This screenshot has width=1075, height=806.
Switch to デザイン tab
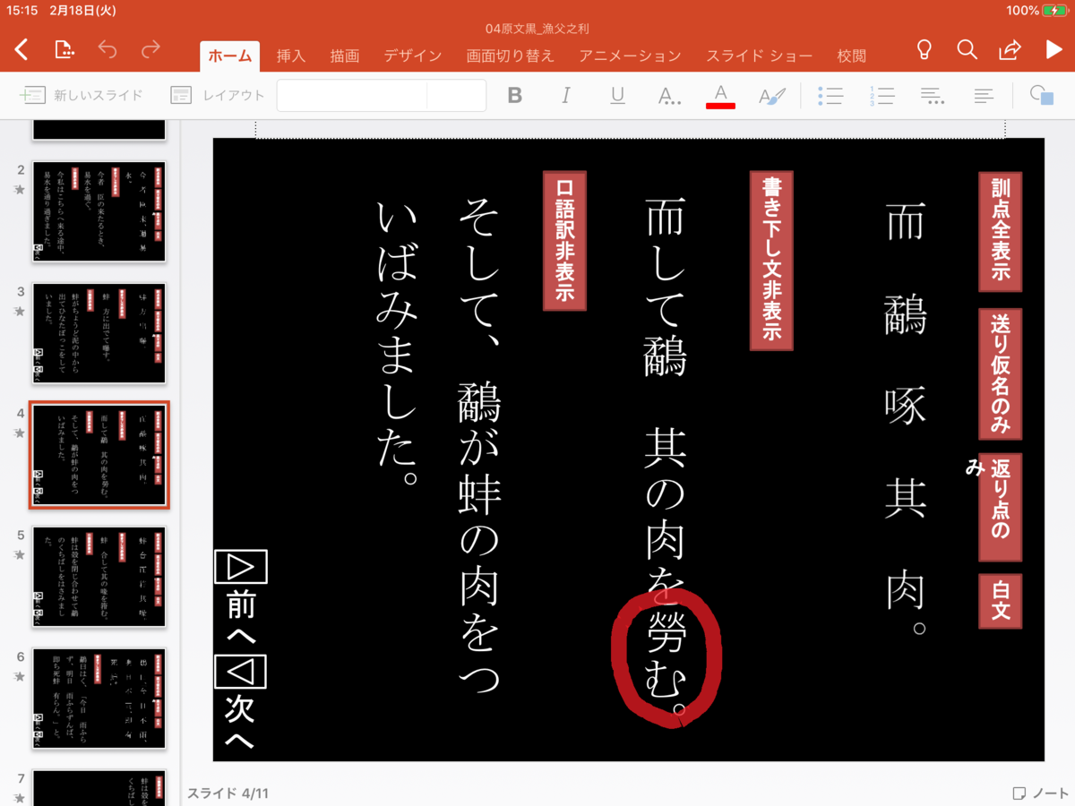(413, 56)
